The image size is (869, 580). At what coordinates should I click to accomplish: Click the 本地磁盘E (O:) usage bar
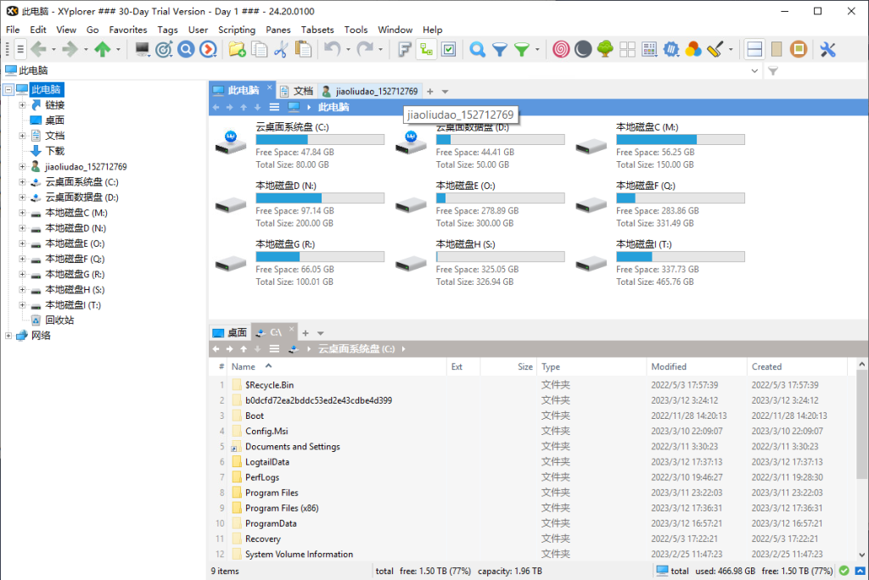500,198
